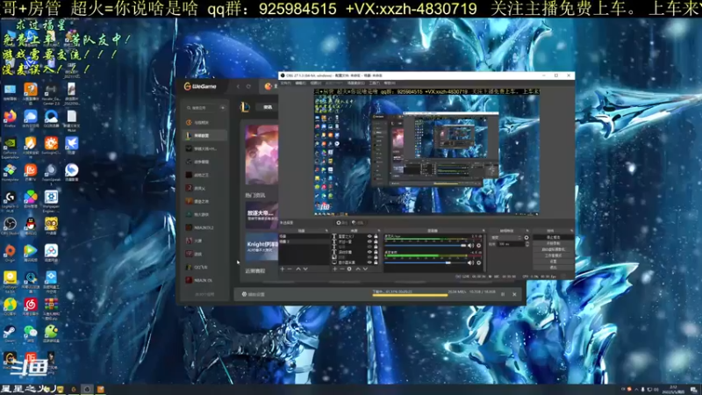
Task: Click the 启动虚拟摄像机 button in OBS
Action: tap(554, 249)
